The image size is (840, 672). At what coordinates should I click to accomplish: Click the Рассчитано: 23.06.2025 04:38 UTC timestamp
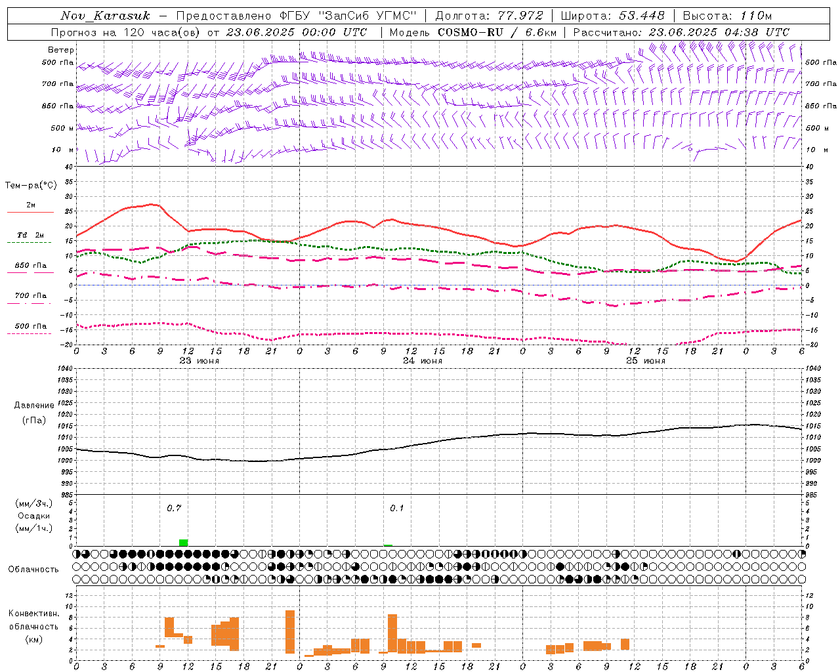(x=681, y=32)
